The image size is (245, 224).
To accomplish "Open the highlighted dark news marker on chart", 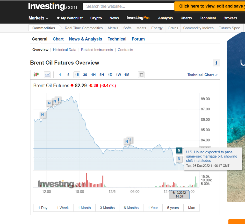I will [179, 150].
